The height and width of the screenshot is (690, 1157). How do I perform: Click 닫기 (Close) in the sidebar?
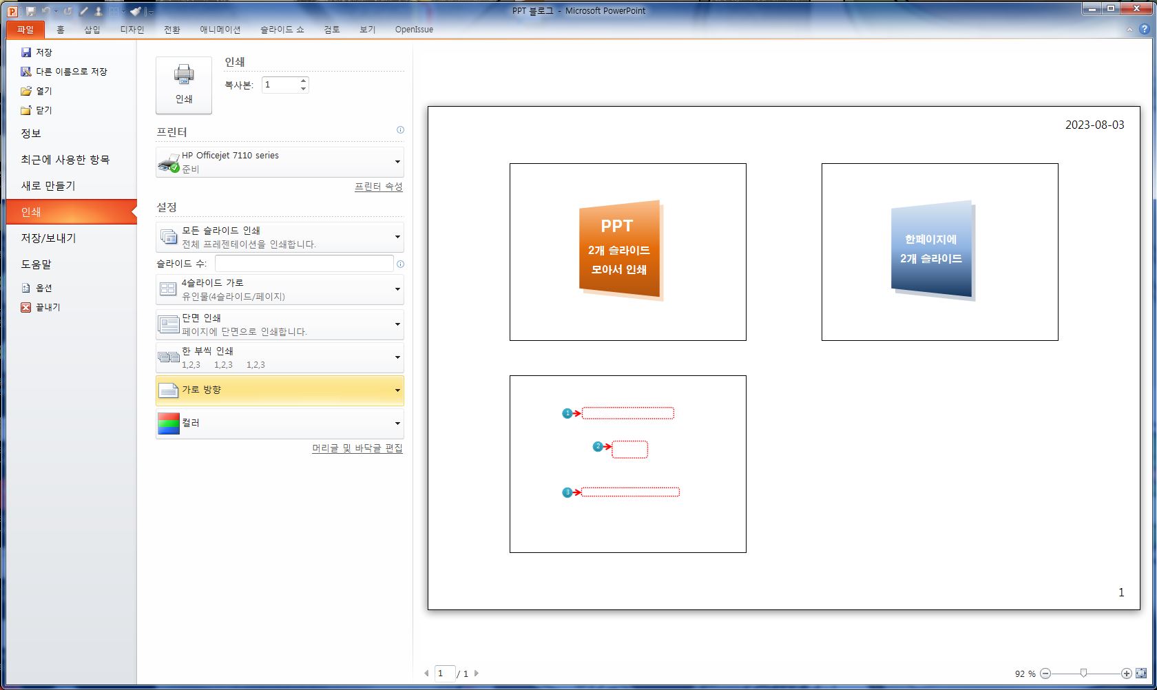coord(37,110)
